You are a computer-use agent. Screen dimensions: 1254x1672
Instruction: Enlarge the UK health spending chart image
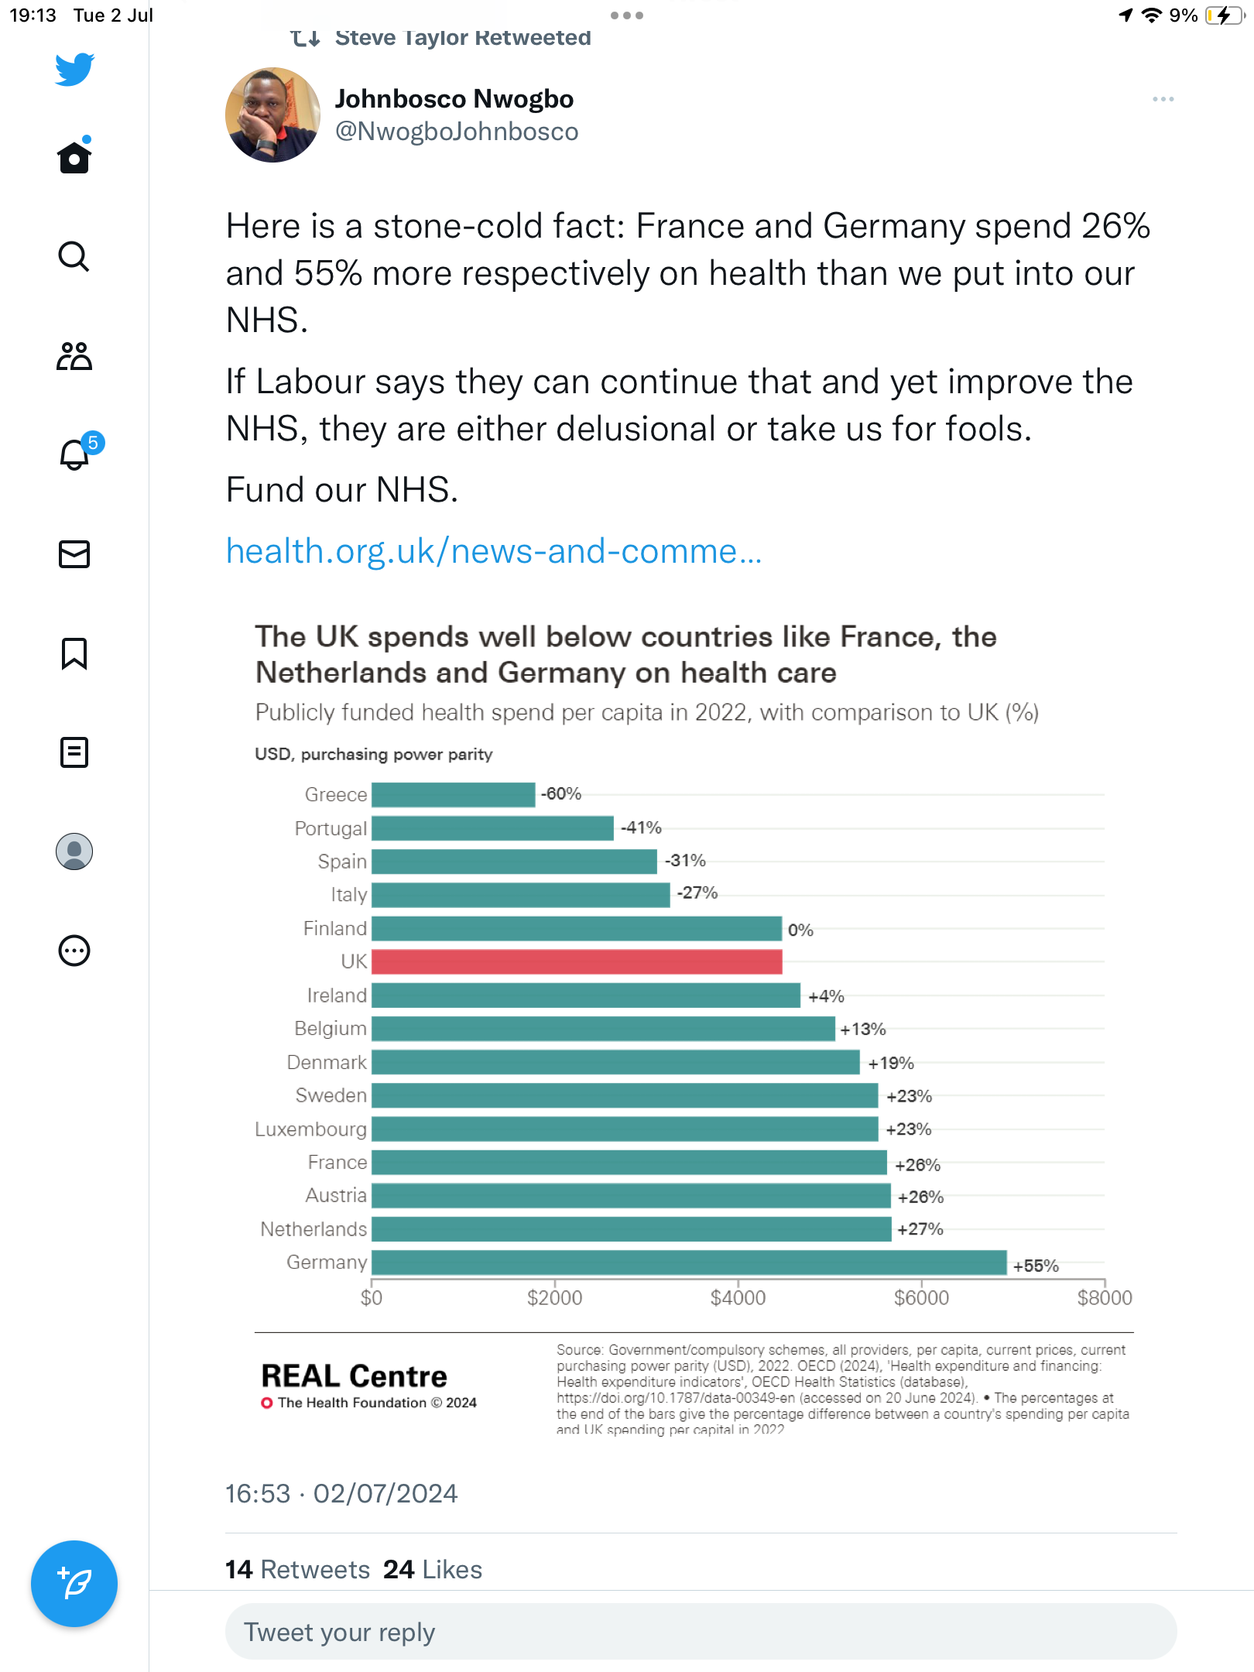694,1022
